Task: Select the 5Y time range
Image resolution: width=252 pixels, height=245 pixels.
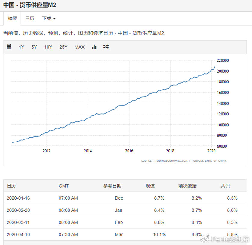Action: click(34, 47)
